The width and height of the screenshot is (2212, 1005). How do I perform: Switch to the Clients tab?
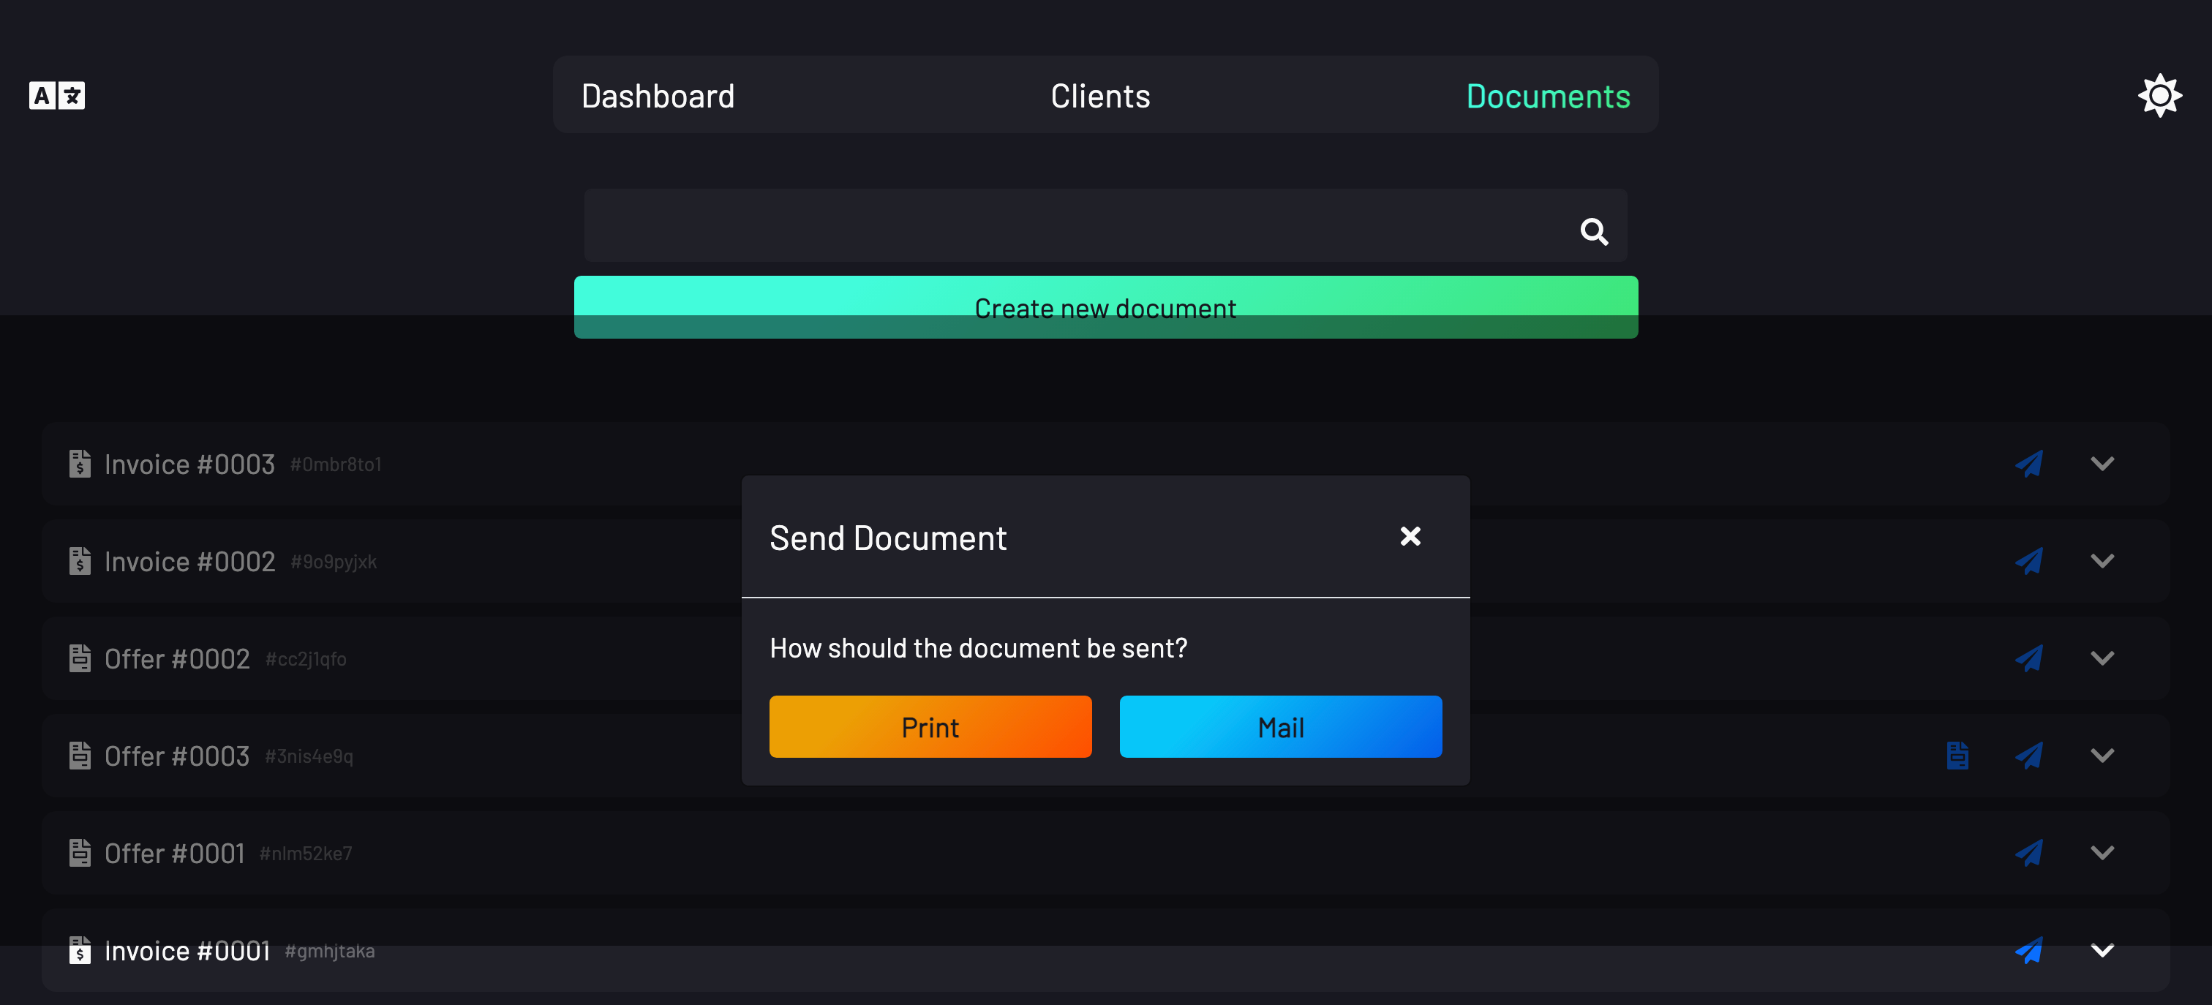click(1100, 97)
